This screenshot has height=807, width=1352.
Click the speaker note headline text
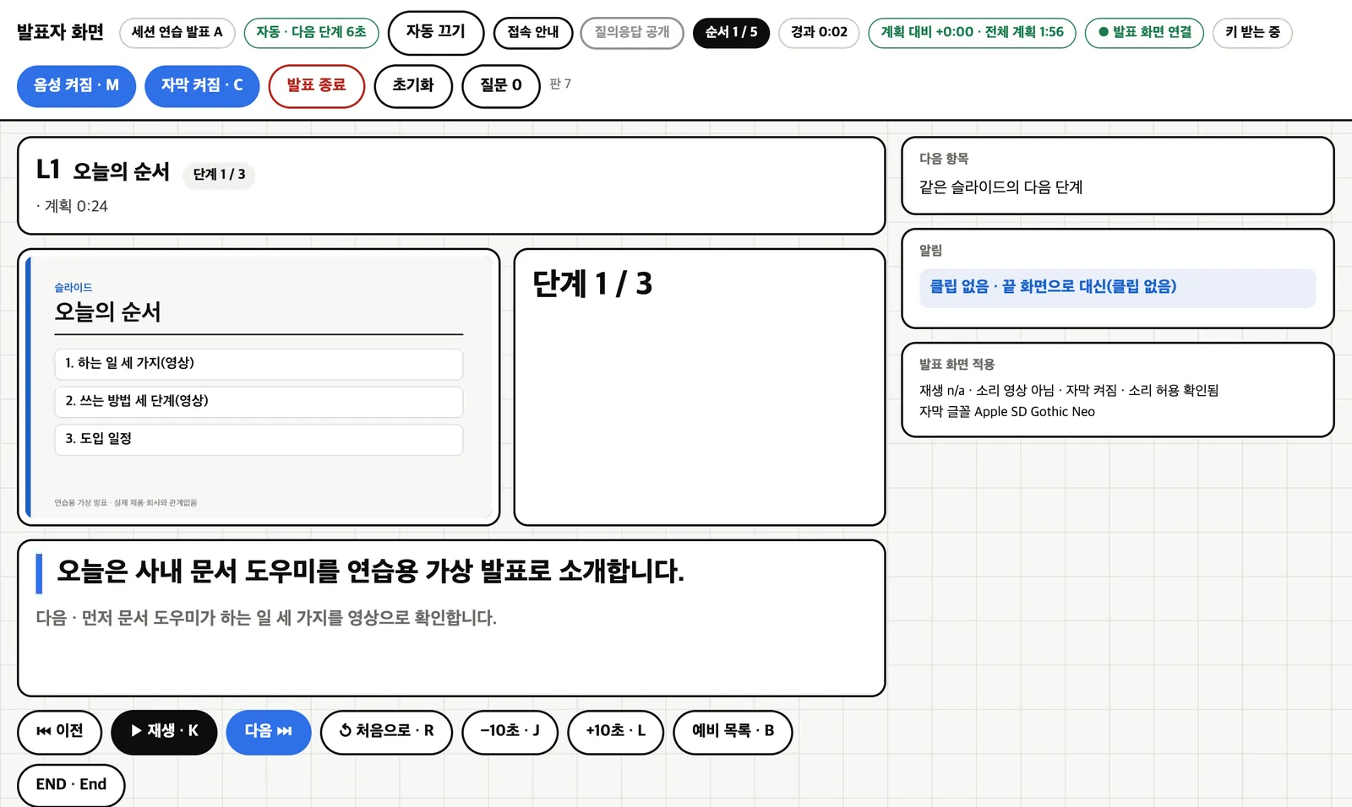pos(370,571)
